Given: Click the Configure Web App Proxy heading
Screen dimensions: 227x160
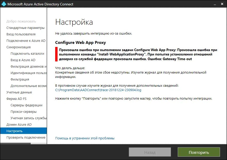Looking at the screenshot, I should (x=80, y=42).
